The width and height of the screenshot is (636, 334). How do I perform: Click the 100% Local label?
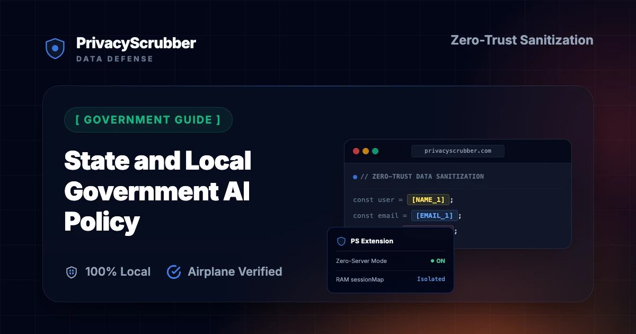coord(118,272)
